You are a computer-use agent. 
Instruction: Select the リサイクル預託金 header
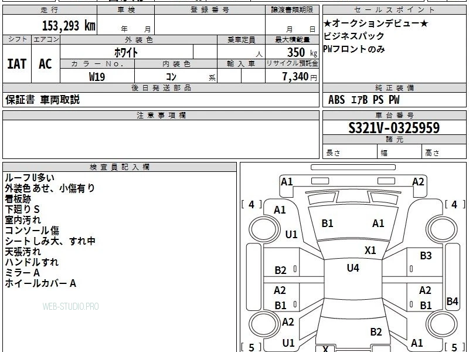click(x=292, y=63)
